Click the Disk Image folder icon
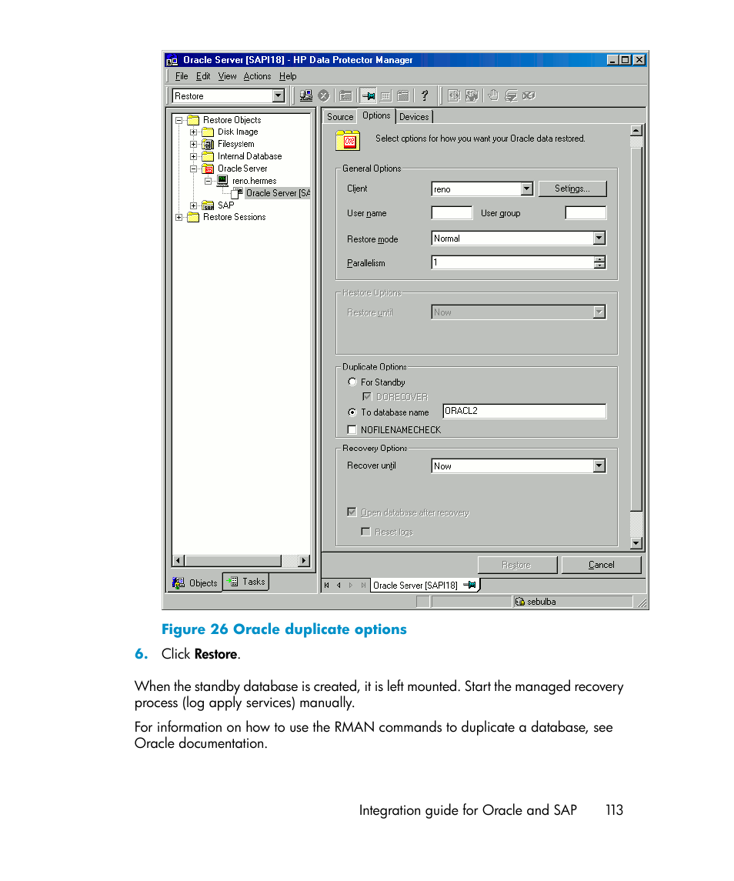The height and width of the screenshot is (881, 734). 208,132
